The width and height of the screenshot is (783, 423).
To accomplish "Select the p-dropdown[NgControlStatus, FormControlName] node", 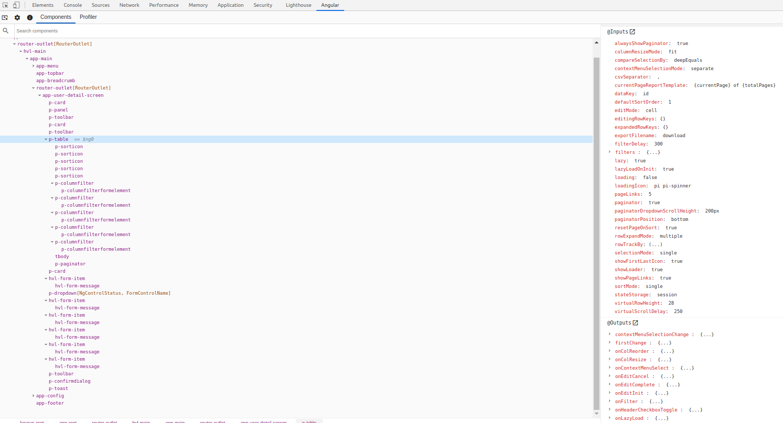I will coord(110,293).
